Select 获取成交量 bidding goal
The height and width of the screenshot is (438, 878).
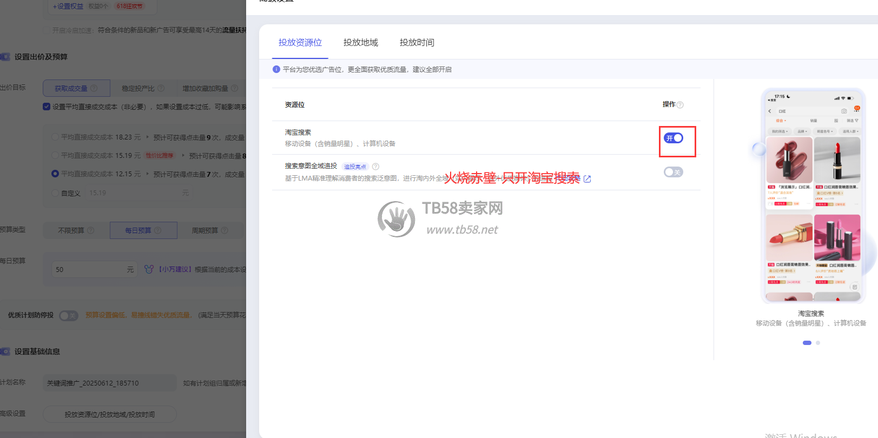point(76,88)
